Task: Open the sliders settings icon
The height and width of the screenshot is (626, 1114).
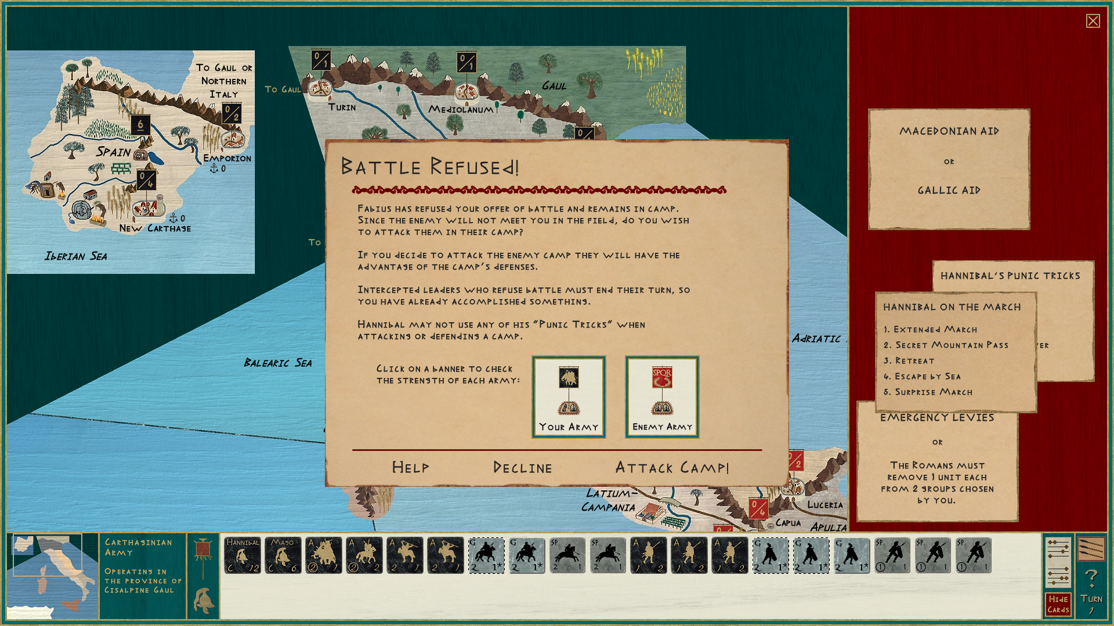Action: 1058,562
